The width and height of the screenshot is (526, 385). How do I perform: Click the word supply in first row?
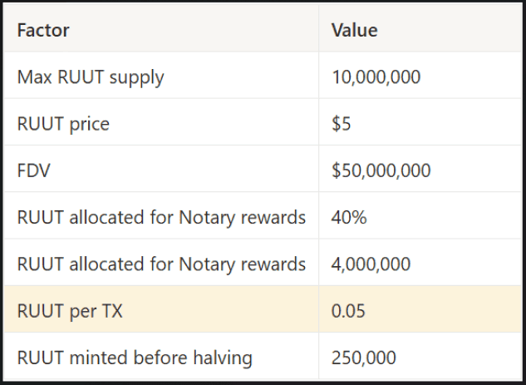pos(137,78)
